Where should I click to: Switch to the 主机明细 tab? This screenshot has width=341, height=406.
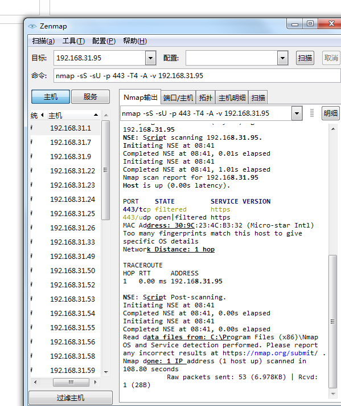tap(232, 98)
